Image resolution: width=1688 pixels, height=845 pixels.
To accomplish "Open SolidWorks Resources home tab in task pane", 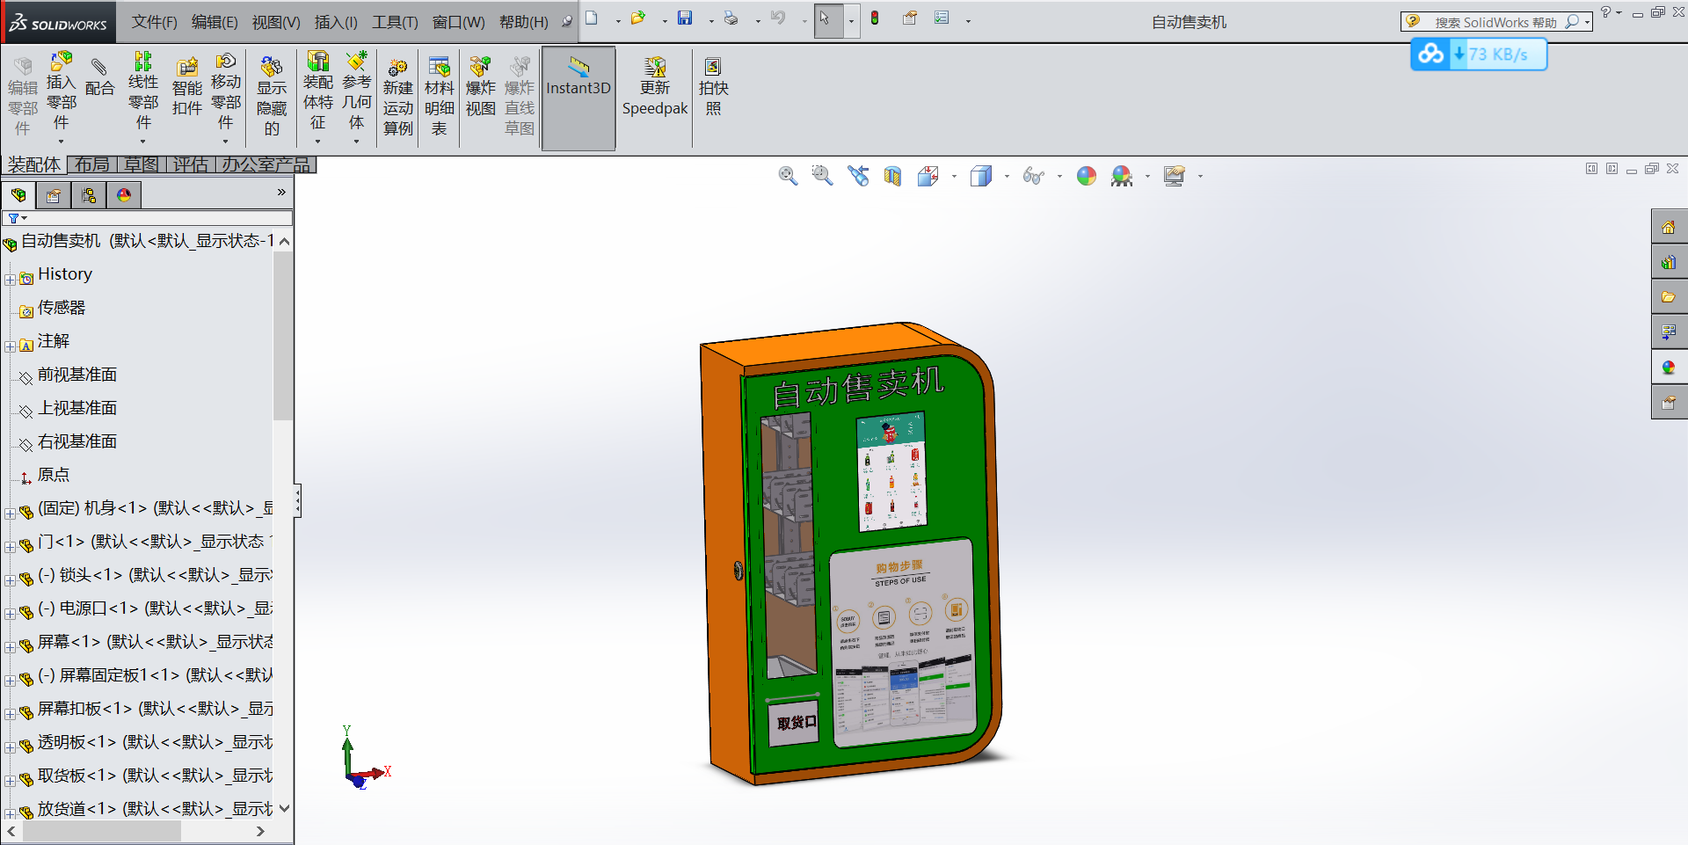I will (x=1669, y=227).
